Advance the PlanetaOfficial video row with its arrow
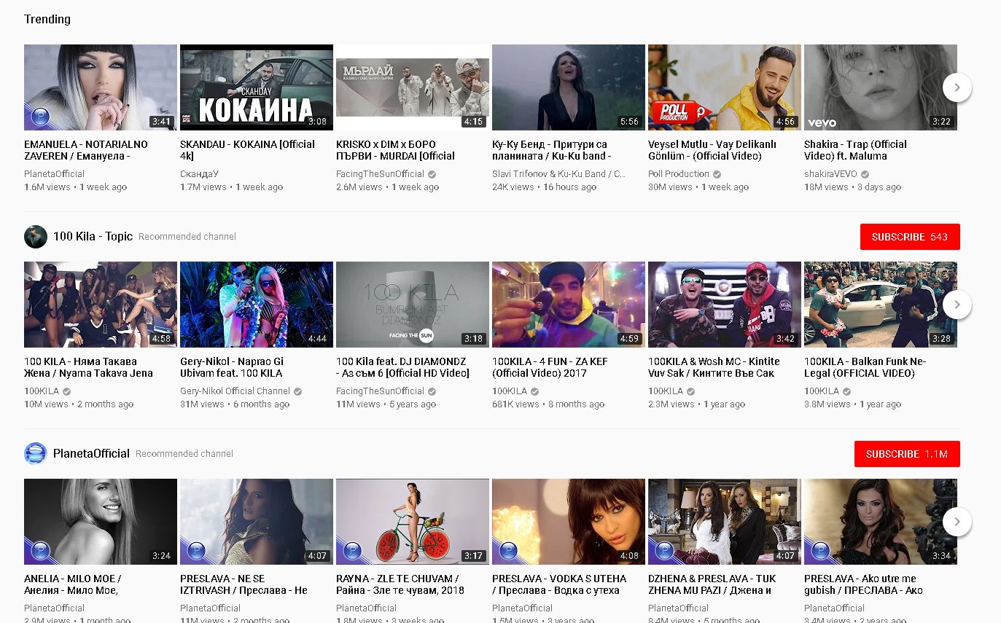This screenshot has height=623, width=1001. click(x=957, y=522)
